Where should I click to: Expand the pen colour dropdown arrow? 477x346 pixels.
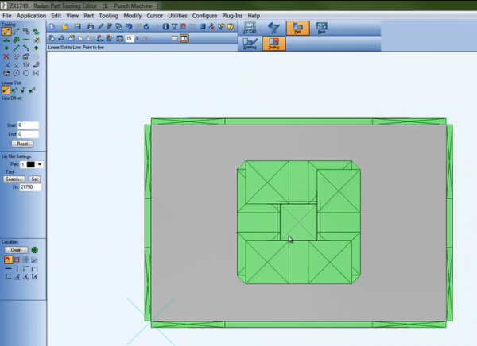[40, 164]
